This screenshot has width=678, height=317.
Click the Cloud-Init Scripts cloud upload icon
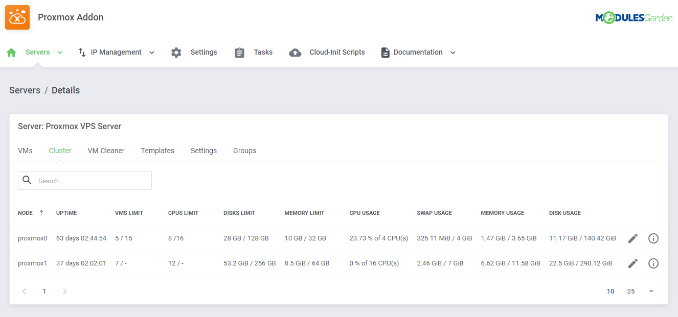coord(295,53)
